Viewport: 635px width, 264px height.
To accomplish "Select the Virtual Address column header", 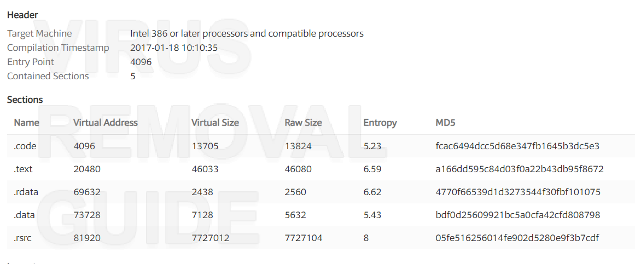I will (x=106, y=122).
